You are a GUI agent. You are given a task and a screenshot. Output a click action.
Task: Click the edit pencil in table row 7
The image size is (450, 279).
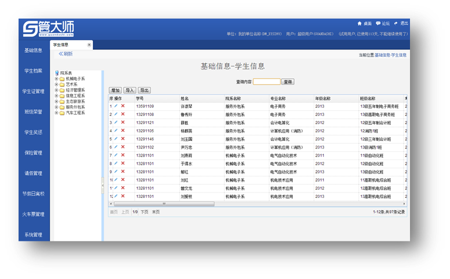click(116, 155)
